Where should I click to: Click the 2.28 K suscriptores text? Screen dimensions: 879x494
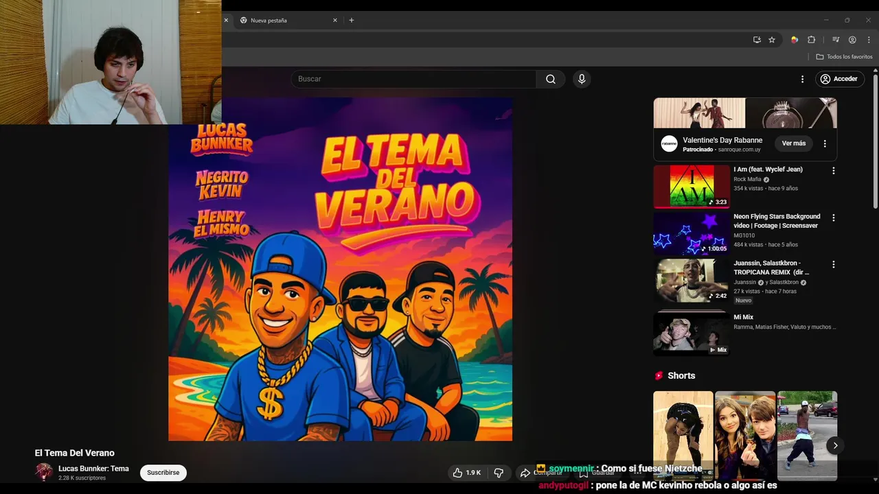click(82, 478)
